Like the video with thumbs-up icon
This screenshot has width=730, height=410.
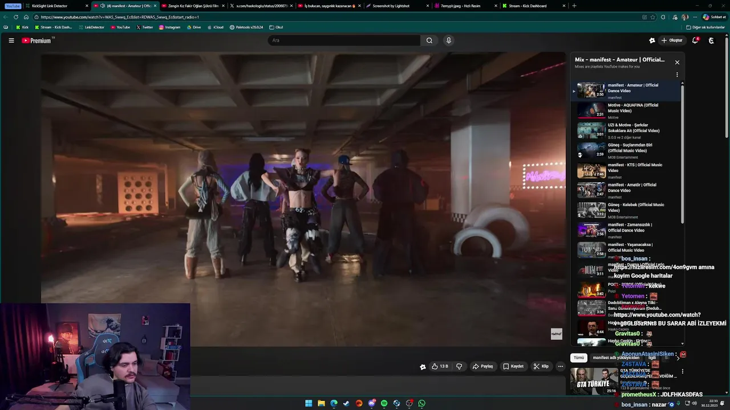[x=440, y=366]
